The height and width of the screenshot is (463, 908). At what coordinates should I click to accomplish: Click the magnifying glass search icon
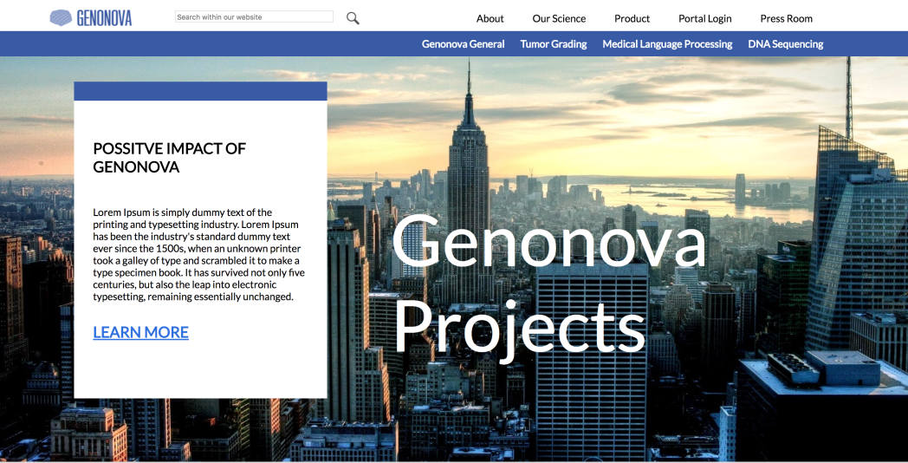pos(353,18)
